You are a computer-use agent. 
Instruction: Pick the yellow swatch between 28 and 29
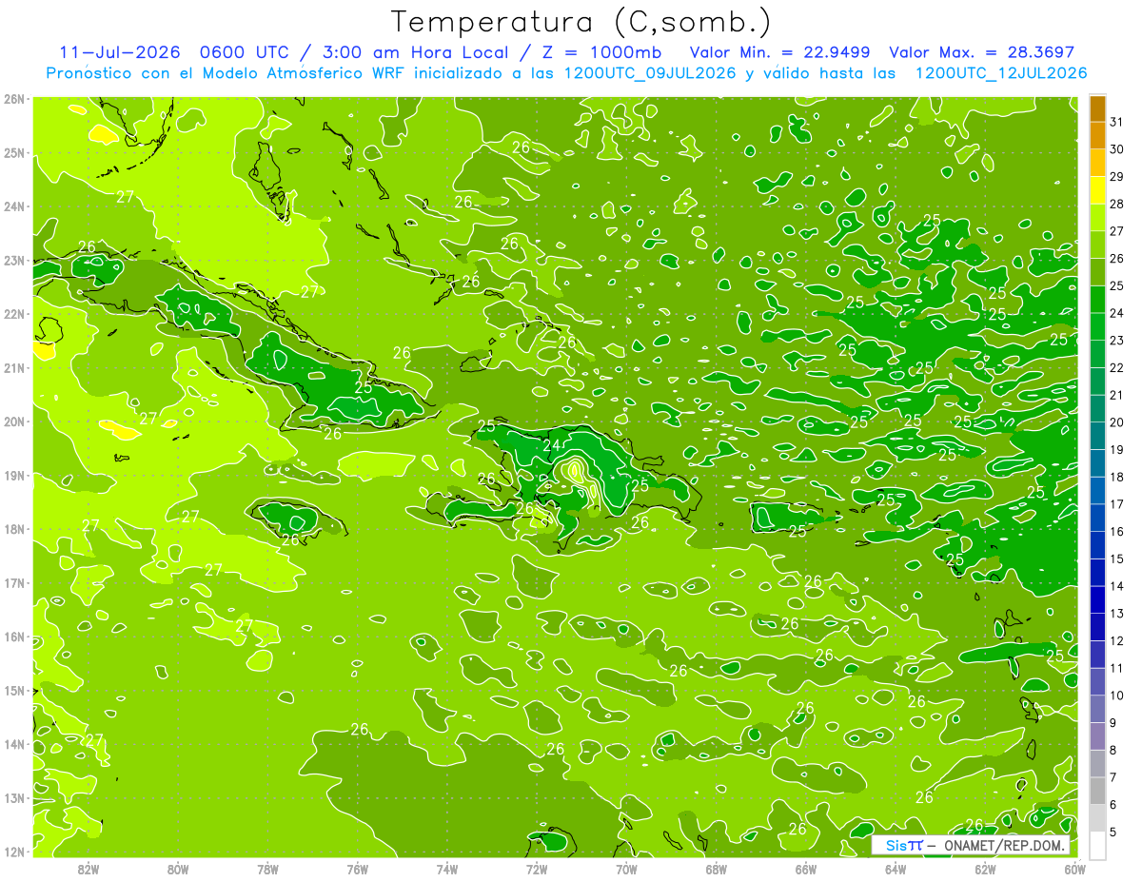click(1097, 190)
